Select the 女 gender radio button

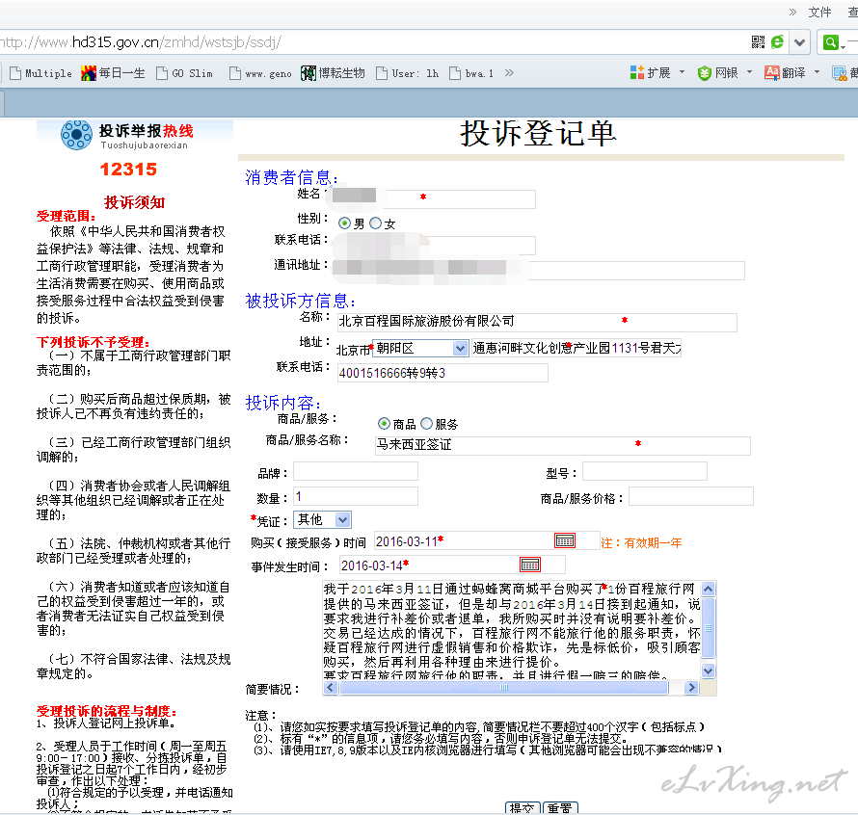(x=375, y=223)
